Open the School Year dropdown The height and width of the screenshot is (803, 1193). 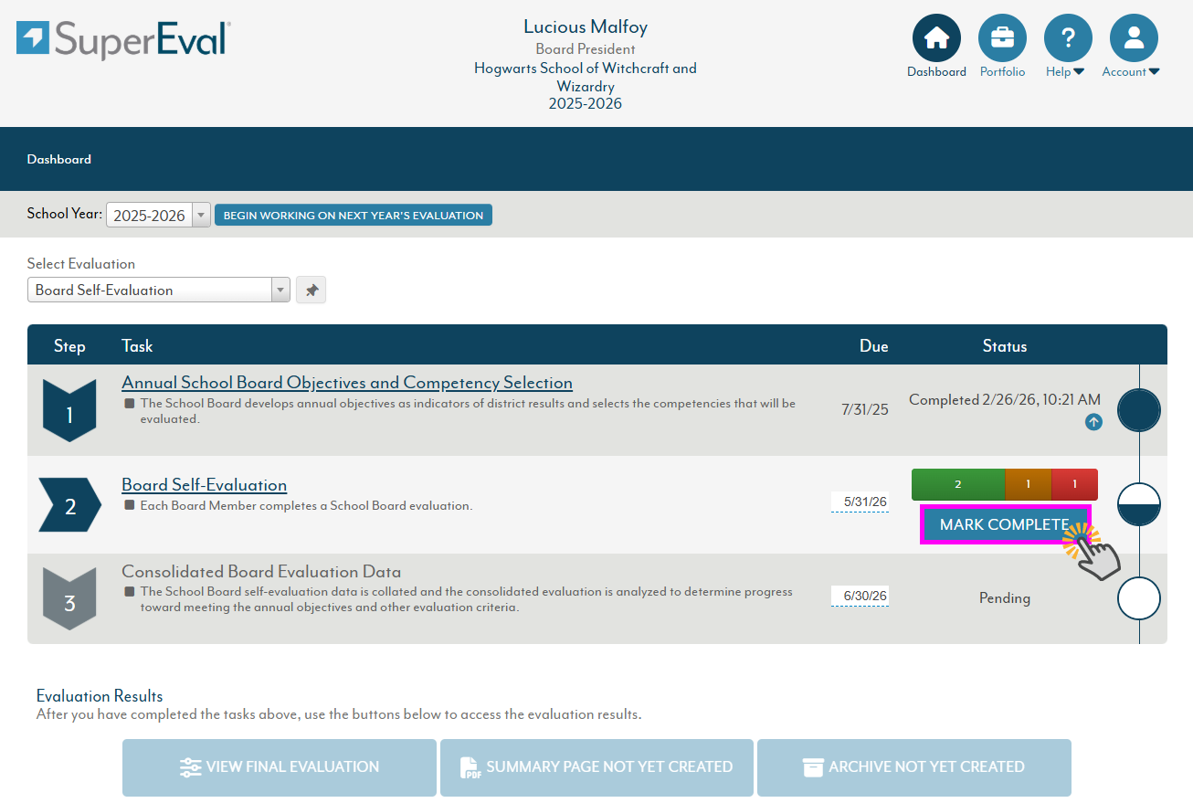point(159,216)
